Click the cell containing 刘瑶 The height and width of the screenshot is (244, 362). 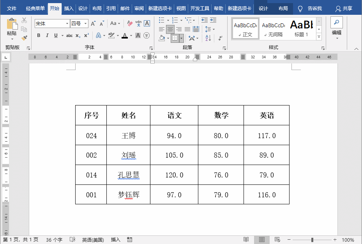(x=128, y=154)
